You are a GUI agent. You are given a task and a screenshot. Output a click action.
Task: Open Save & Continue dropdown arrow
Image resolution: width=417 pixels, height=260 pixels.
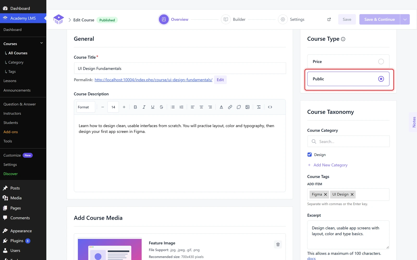[405, 19]
